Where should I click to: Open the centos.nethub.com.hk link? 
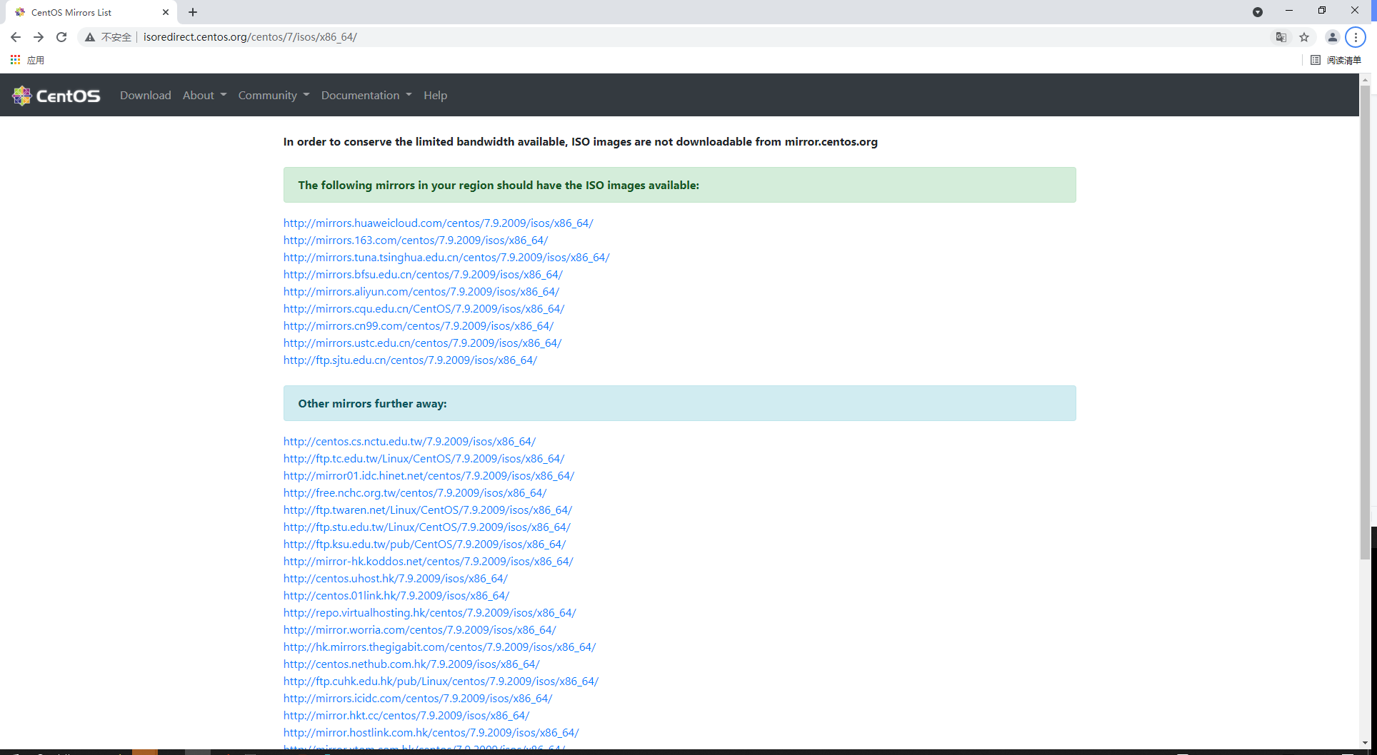(411, 664)
